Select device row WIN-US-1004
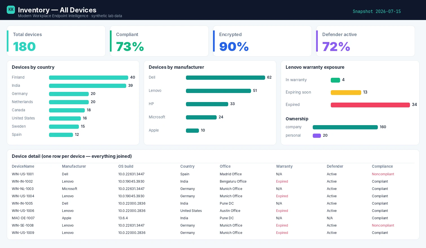The width and height of the screenshot is (426, 248). pyautogui.click(x=213, y=196)
